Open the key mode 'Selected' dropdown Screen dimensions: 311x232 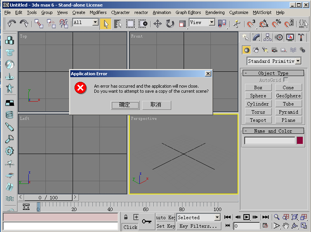tap(217, 217)
